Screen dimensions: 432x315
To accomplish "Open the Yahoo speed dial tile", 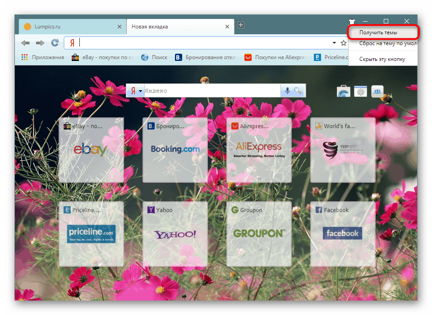I will point(175,234).
